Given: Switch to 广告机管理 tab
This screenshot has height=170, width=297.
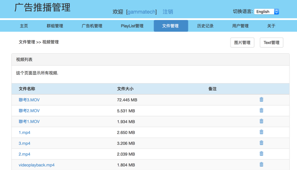Looking at the screenshot, I should [92, 26].
